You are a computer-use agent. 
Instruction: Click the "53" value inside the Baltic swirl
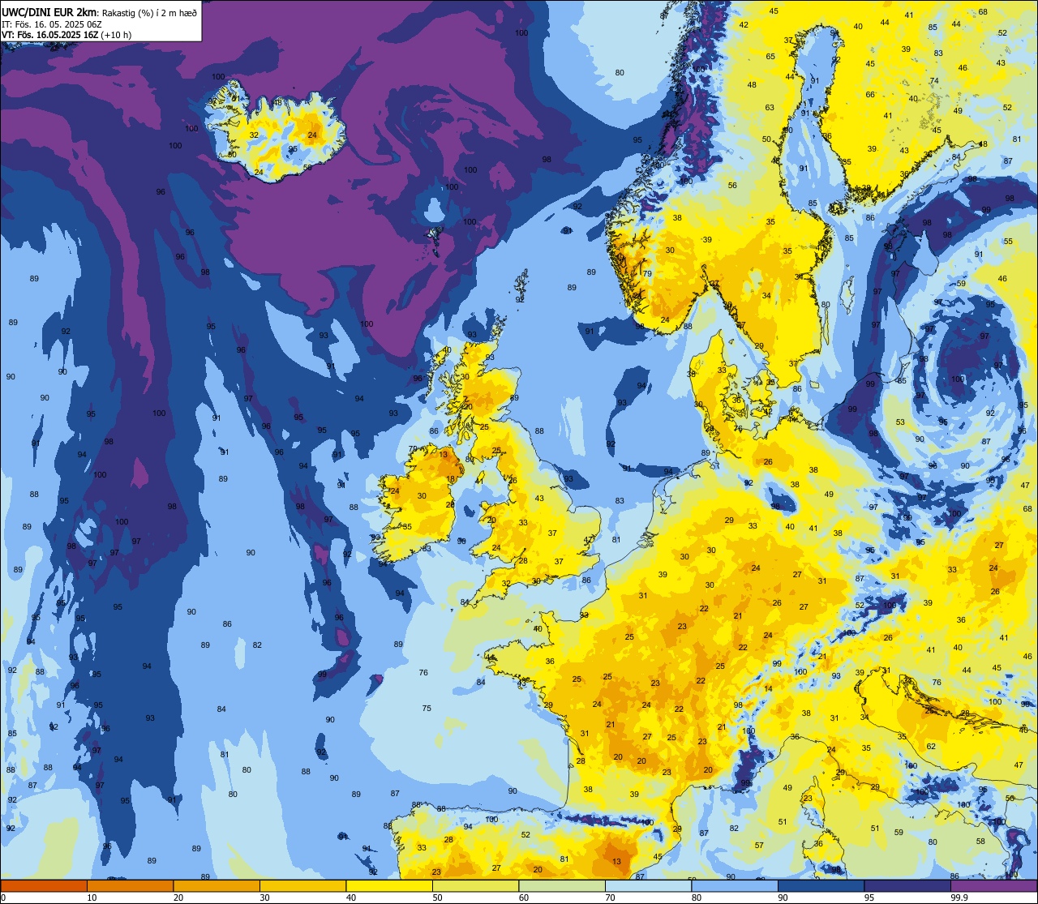tap(900, 422)
